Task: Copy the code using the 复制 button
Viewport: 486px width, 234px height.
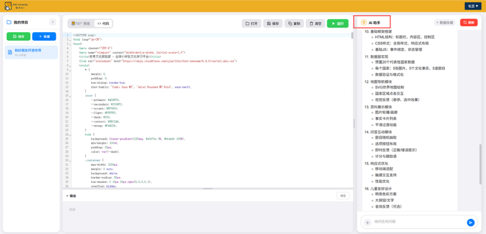Action: [294, 23]
